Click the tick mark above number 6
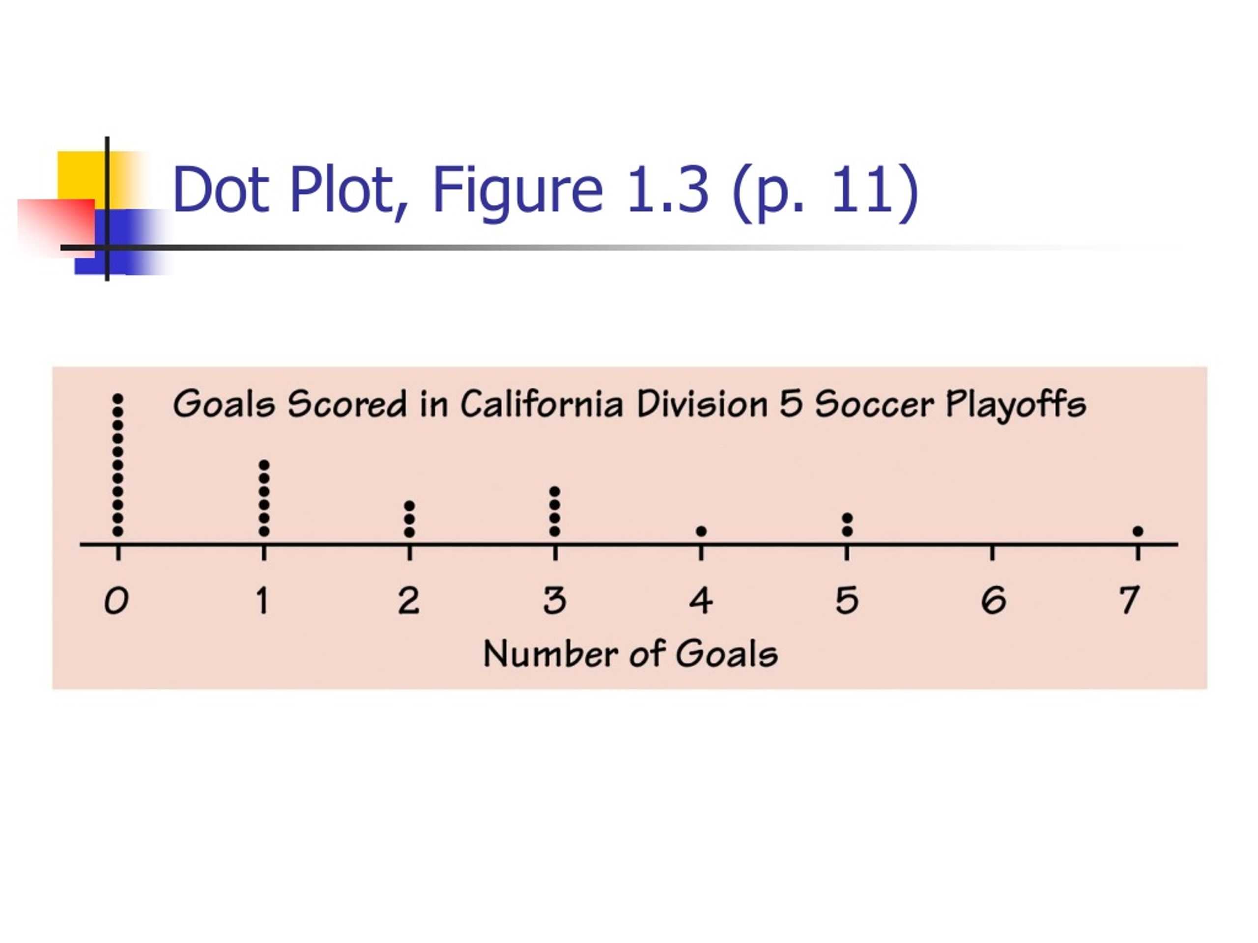Viewport: 1258px width, 943px height. pos(993,553)
